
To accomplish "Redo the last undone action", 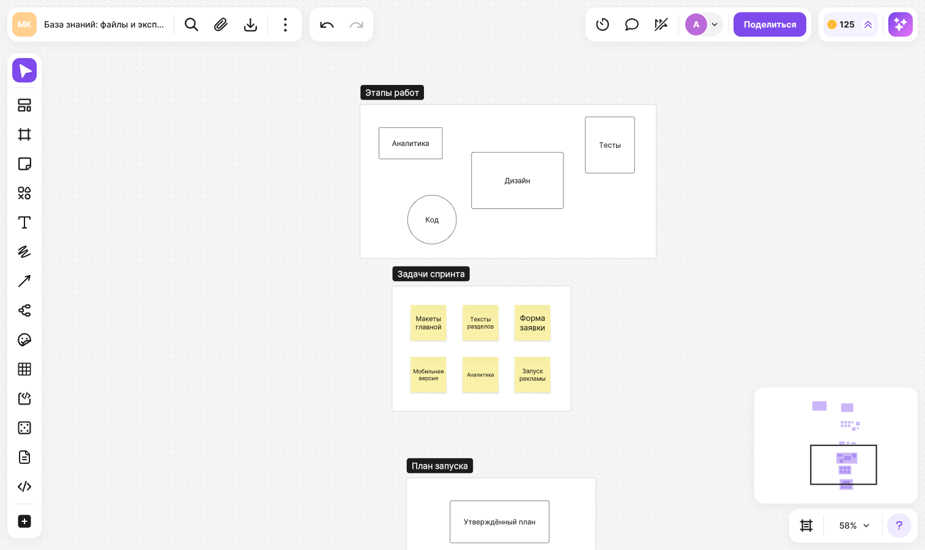I will point(356,24).
